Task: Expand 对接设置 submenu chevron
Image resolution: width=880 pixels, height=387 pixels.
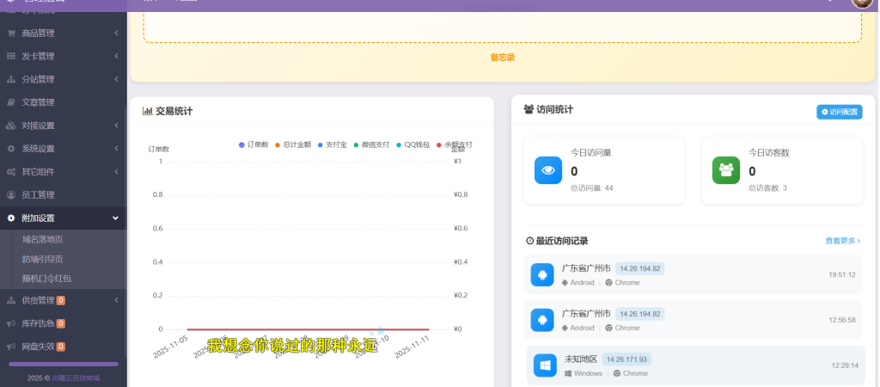Action: point(116,126)
